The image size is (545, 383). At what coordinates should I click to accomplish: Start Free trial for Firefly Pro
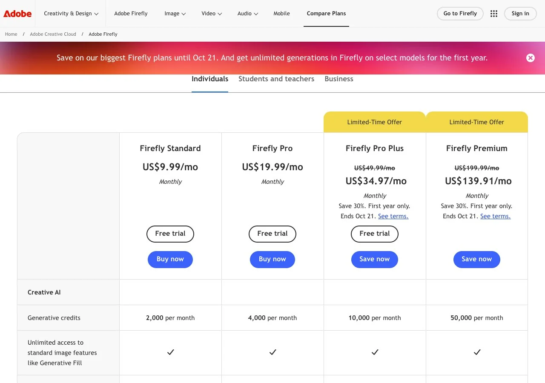[x=272, y=234]
